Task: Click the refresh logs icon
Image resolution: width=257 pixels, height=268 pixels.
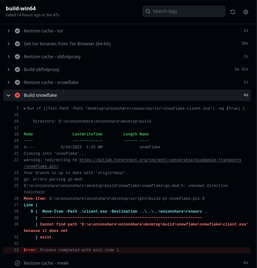Action: tap(233, 12)
